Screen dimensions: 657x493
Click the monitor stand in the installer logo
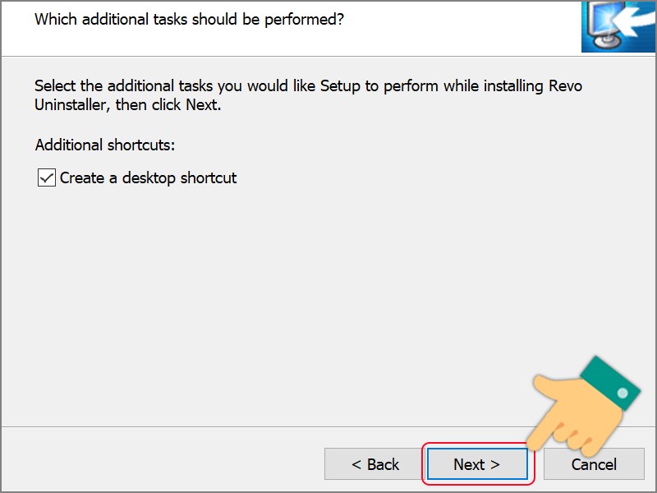click(x=608, y=42)
